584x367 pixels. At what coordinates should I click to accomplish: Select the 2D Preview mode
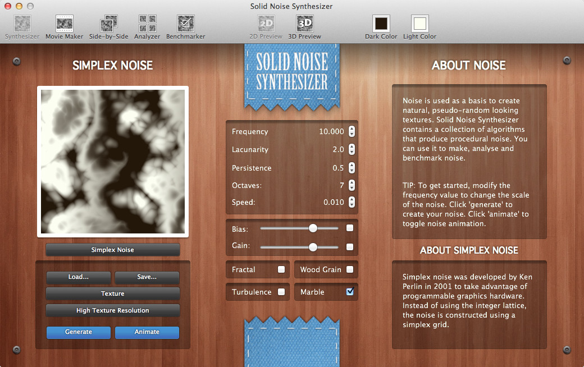(x=266, y=27)
